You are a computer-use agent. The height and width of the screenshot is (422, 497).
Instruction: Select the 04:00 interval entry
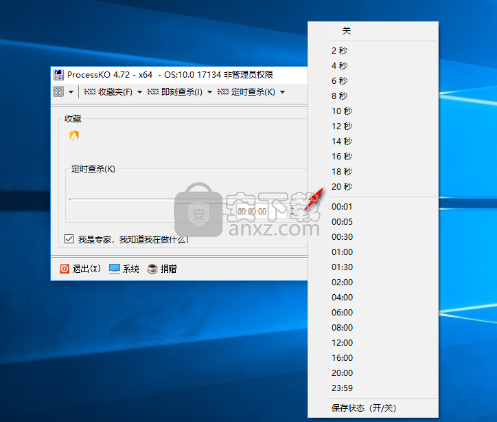pyautogui.click(x=373, y=298)
